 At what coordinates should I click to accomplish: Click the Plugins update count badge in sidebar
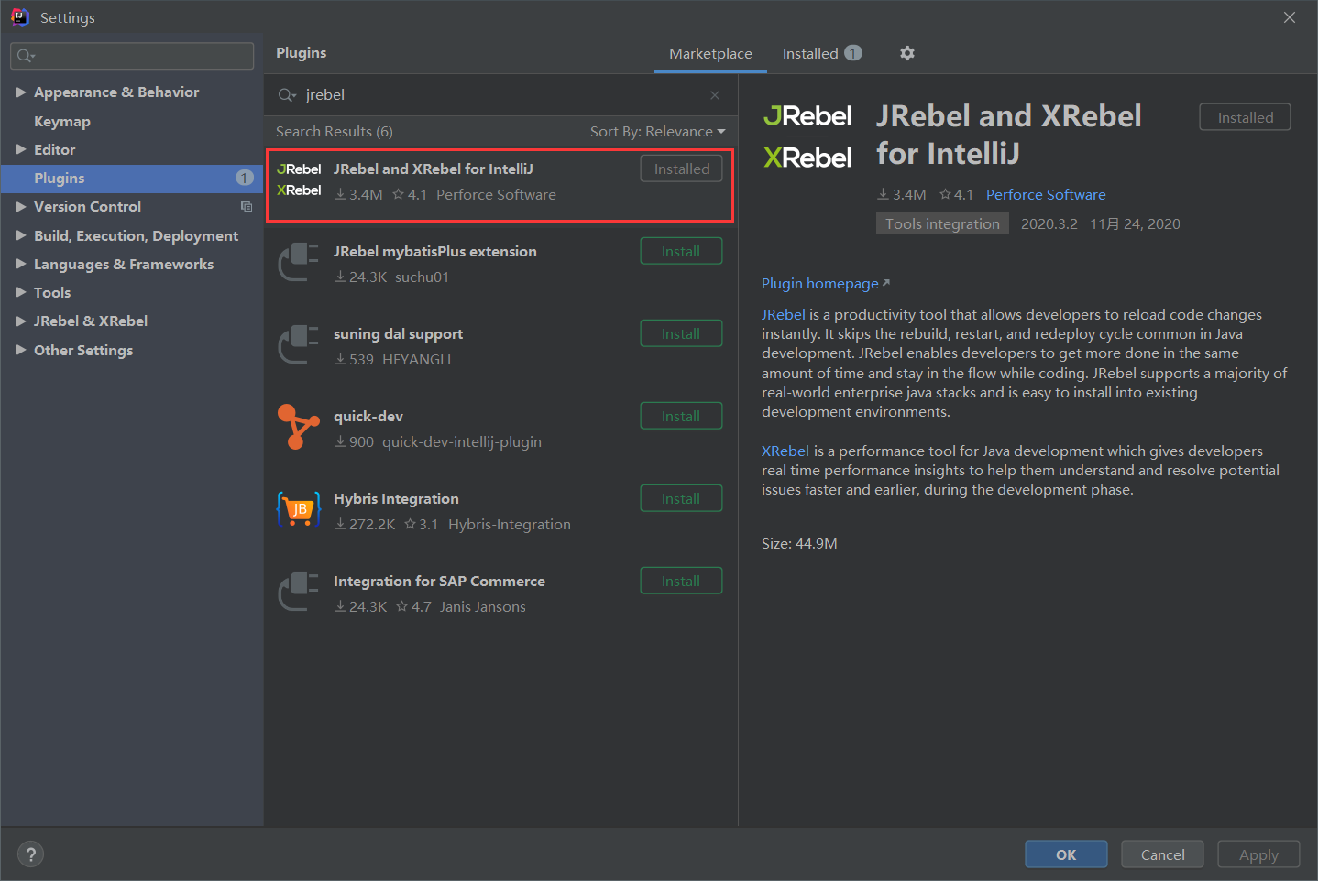[x=245, y=178]
